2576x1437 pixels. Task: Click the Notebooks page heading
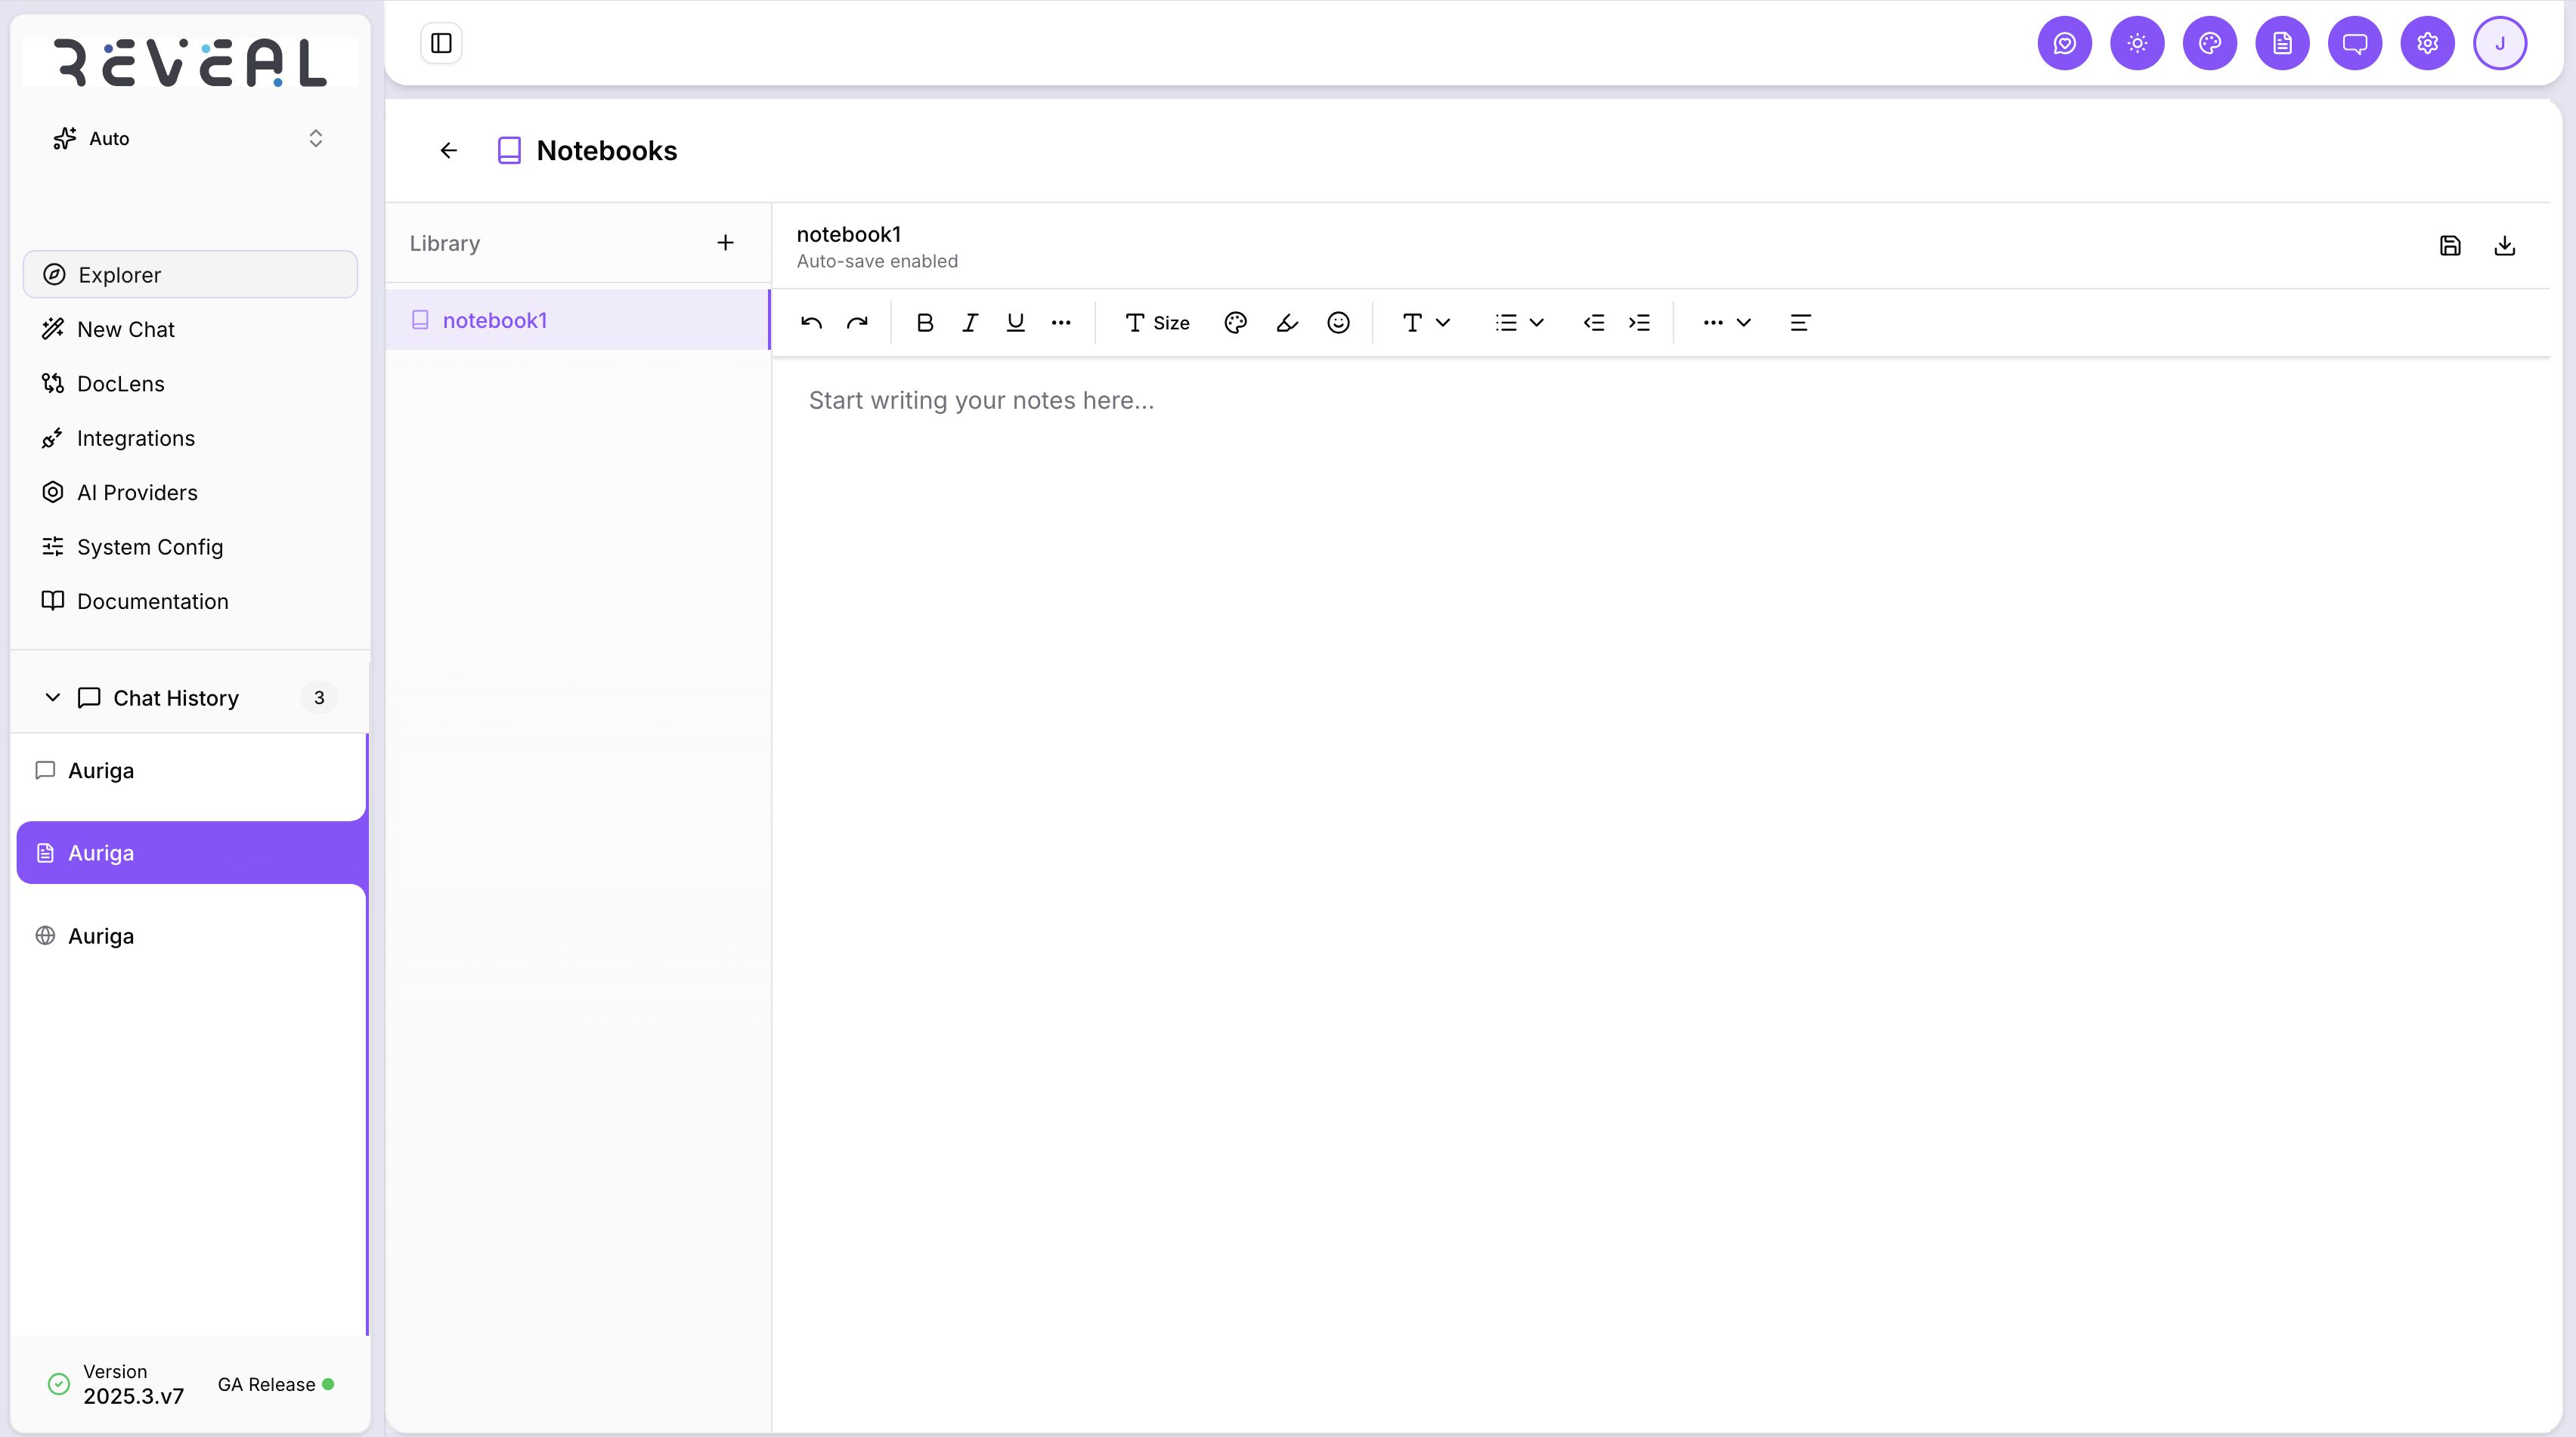click(x=606, y=151)
